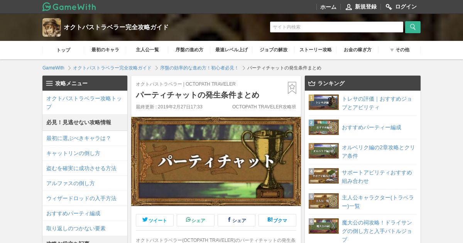Open rank 4 サポアビ組み合わせ thumbnail

[x=324, y=176]
